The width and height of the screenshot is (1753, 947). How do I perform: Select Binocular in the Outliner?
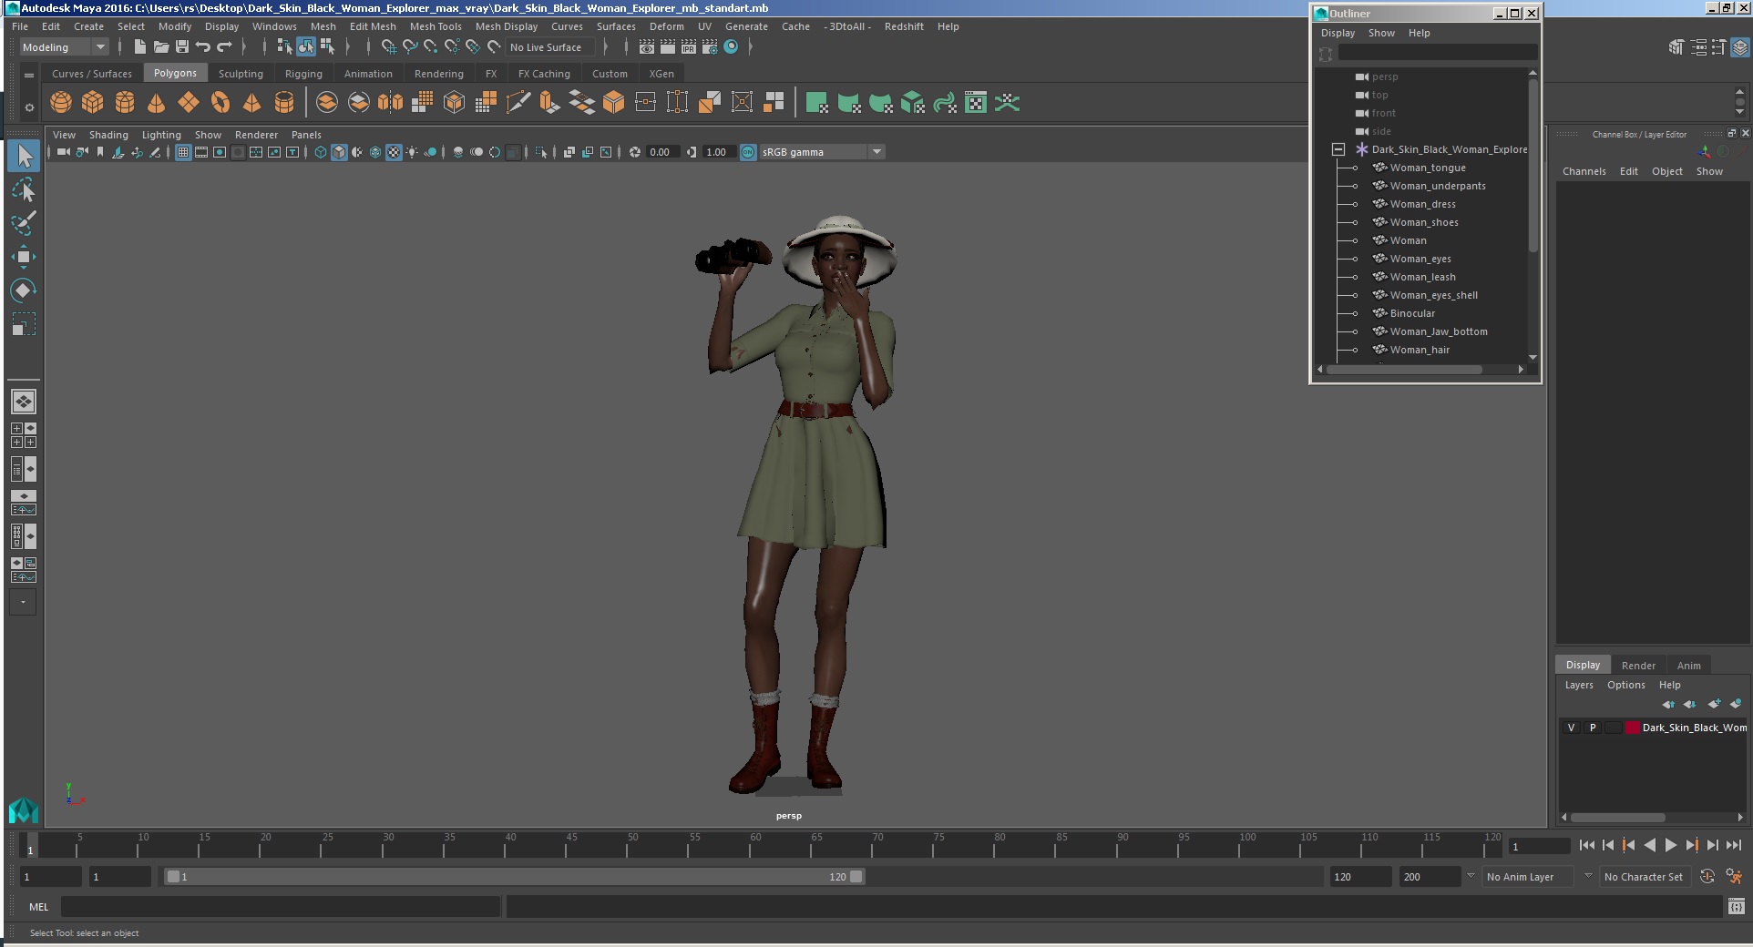[1412, 313]
